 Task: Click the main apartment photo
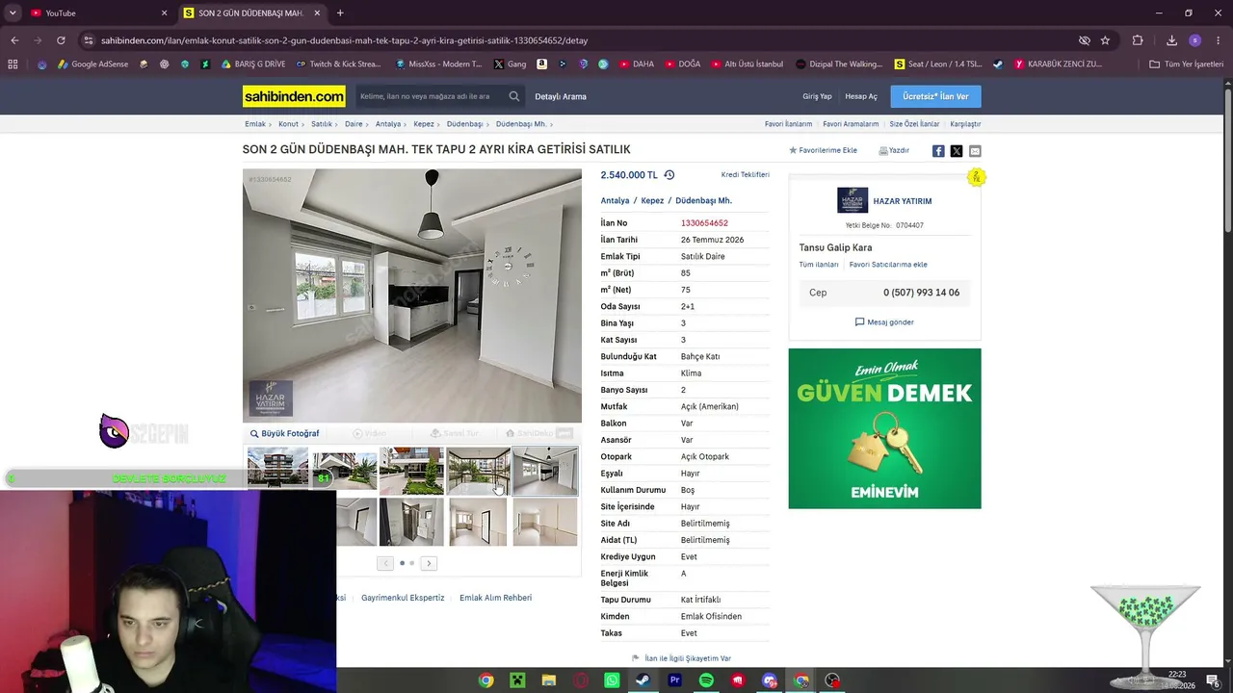412,295
